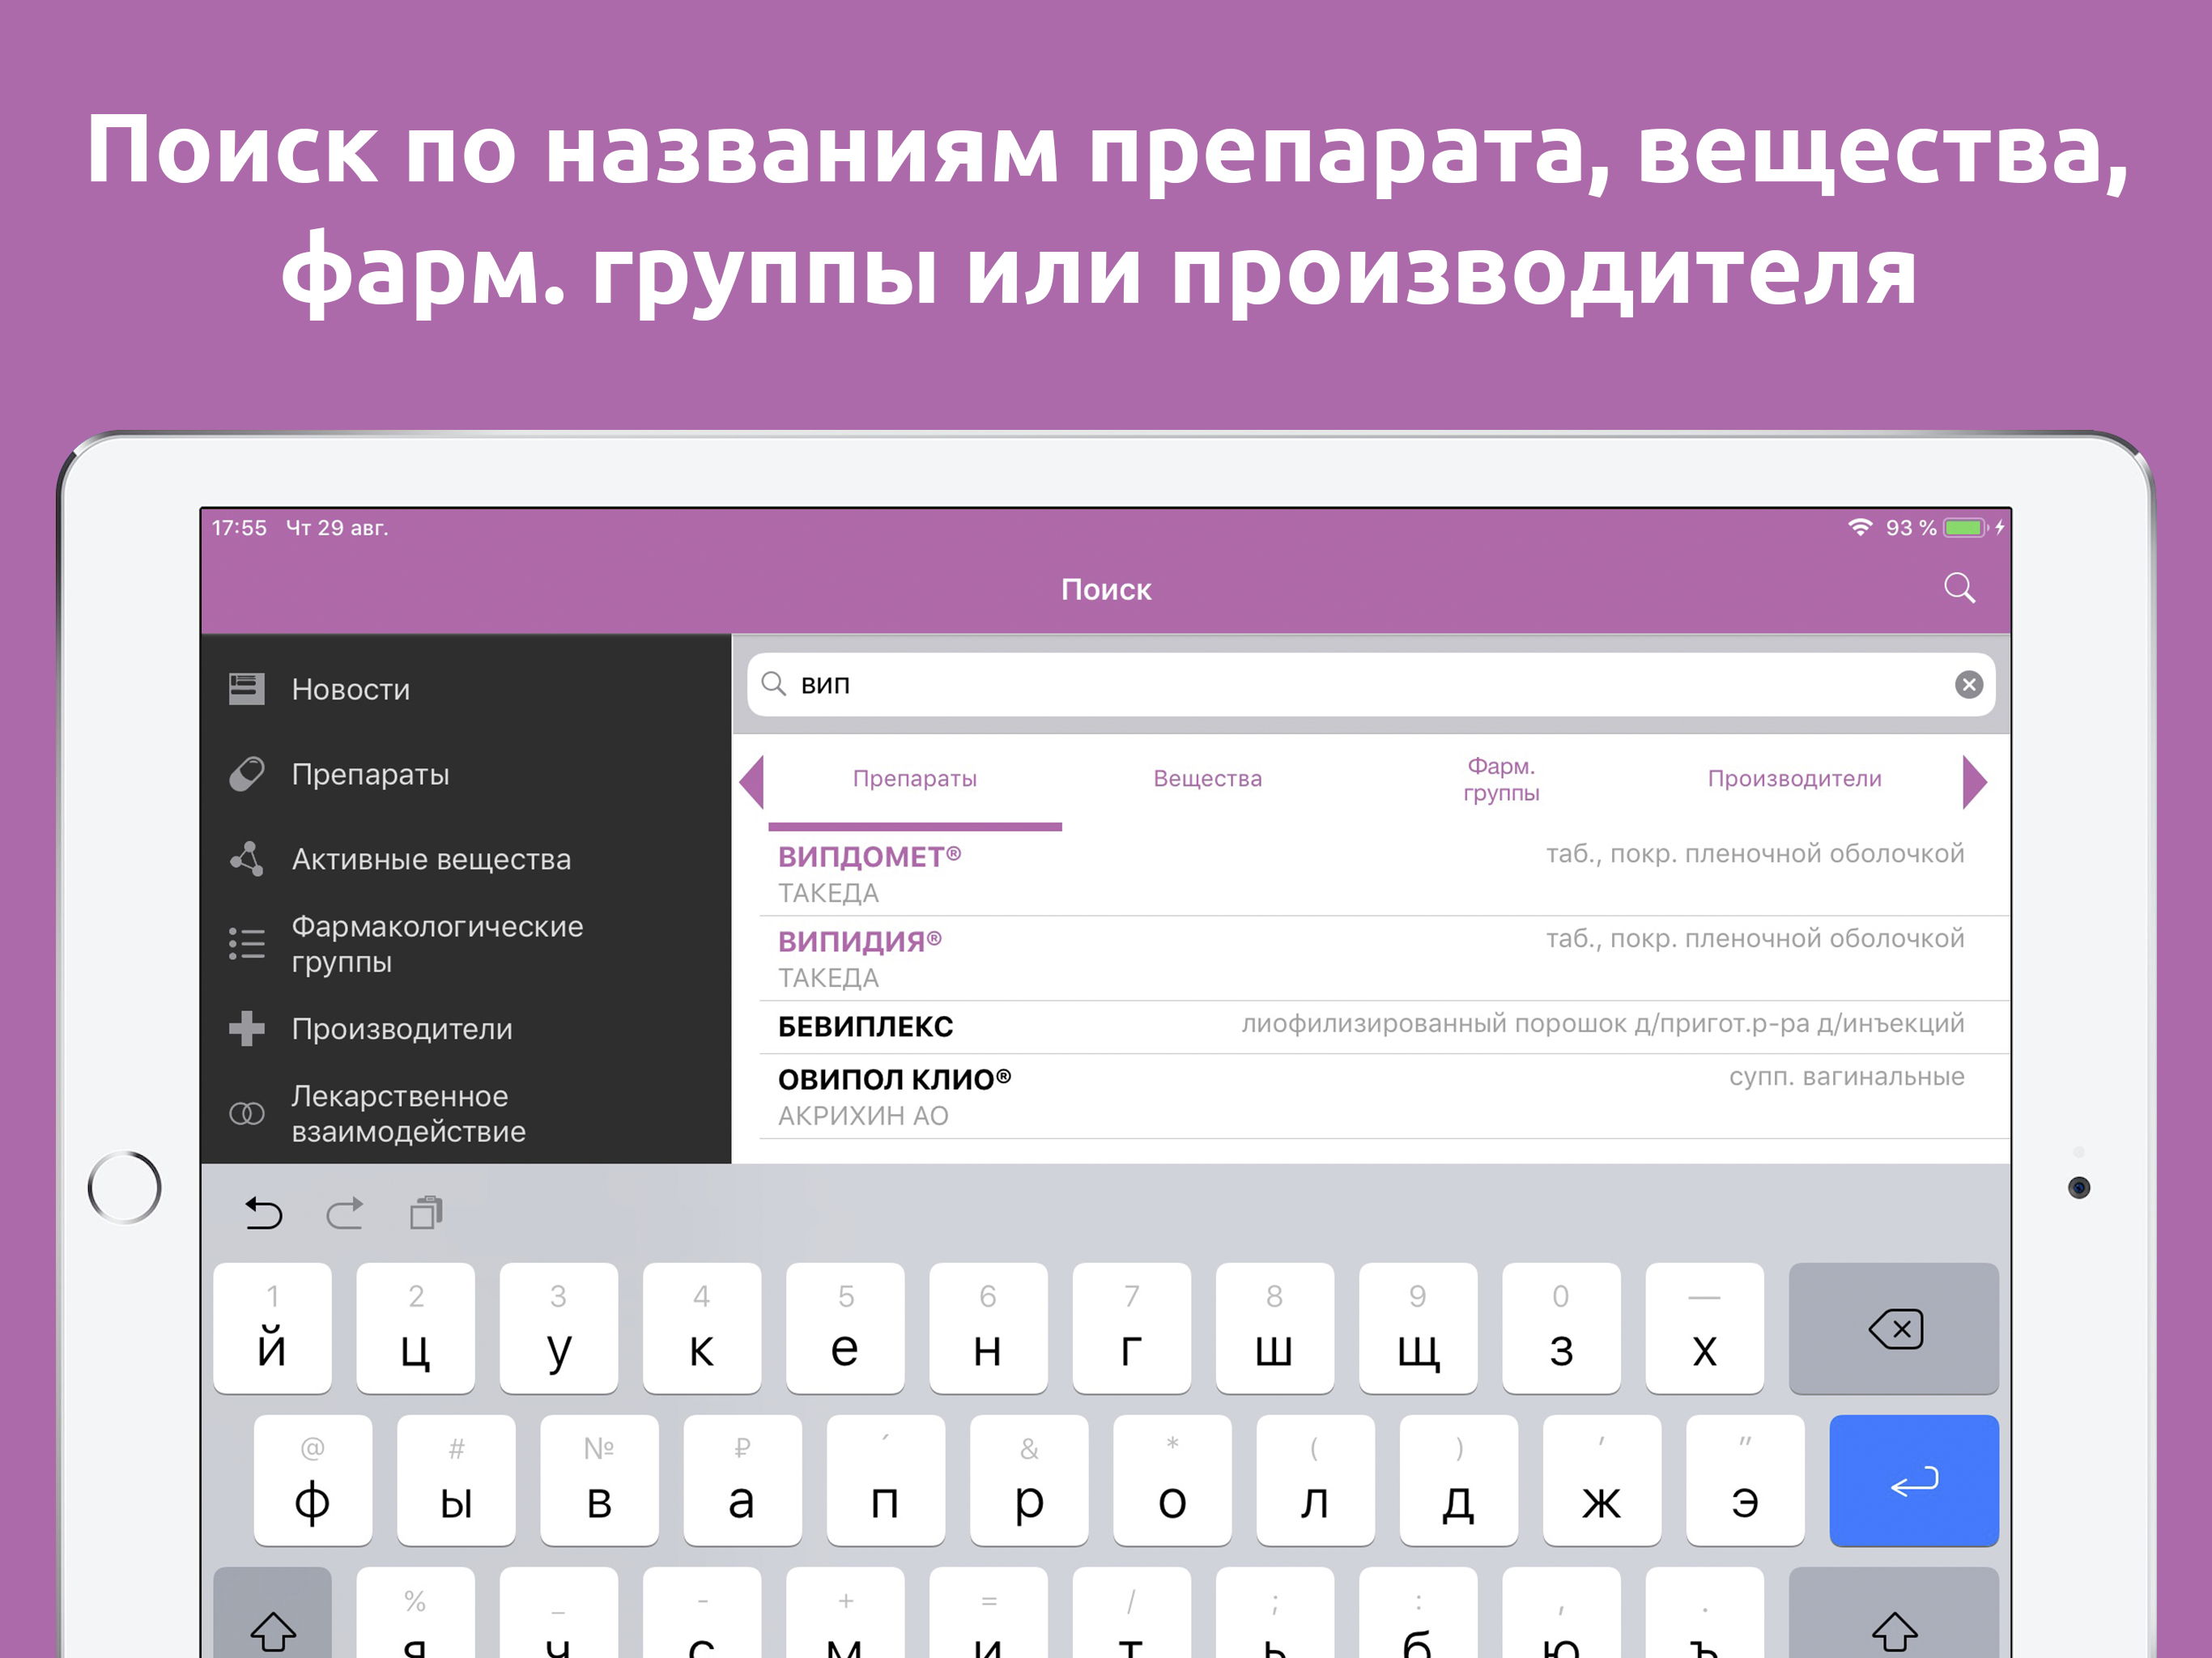Open the Фармакологические группы list icon
Screen dimensions: 2212x1658
(x=246, y=944)
